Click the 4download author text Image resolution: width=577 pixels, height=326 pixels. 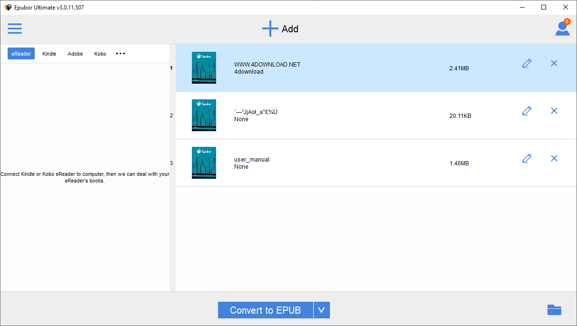coord(249,72)
